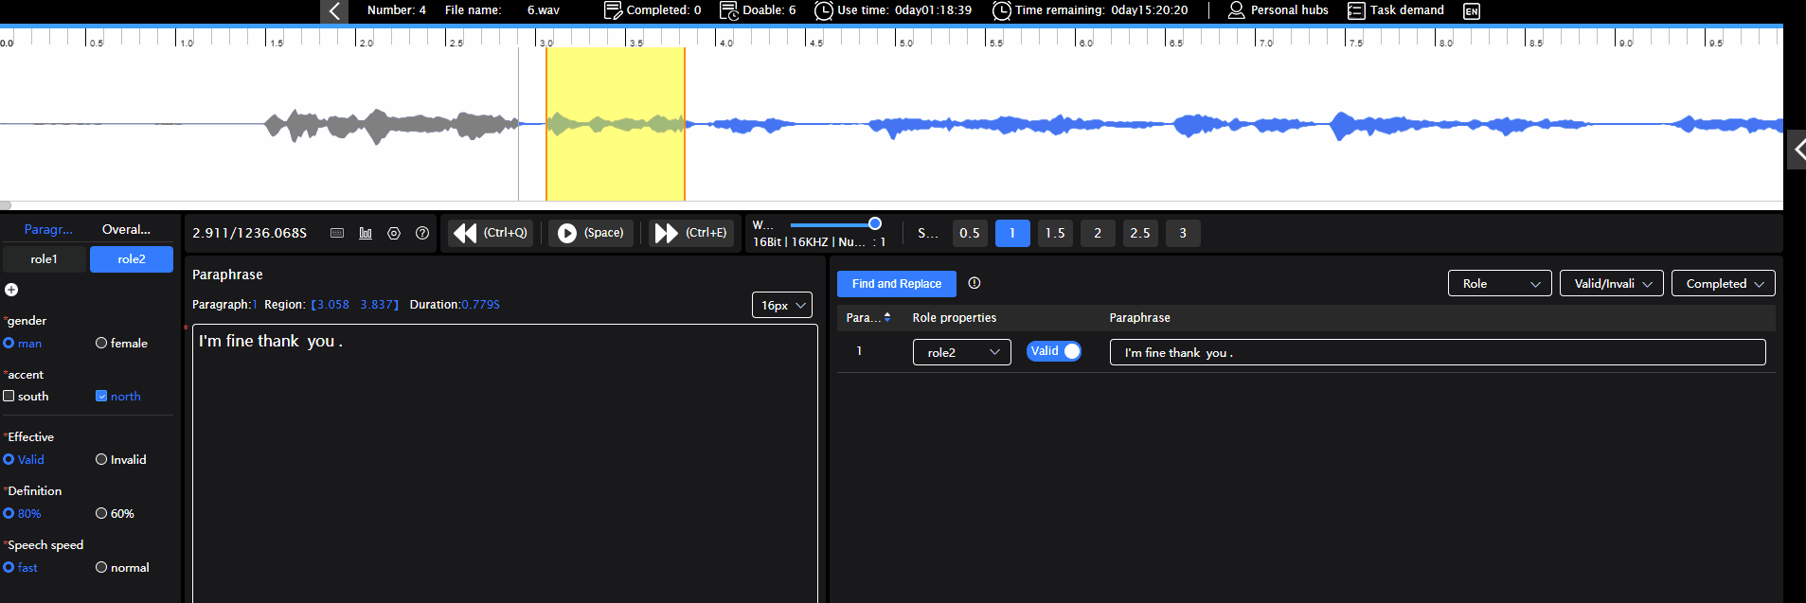Open the help question mark icon
The height and width of the screenshot is (603, 1806).
click(x=422, y=233)
